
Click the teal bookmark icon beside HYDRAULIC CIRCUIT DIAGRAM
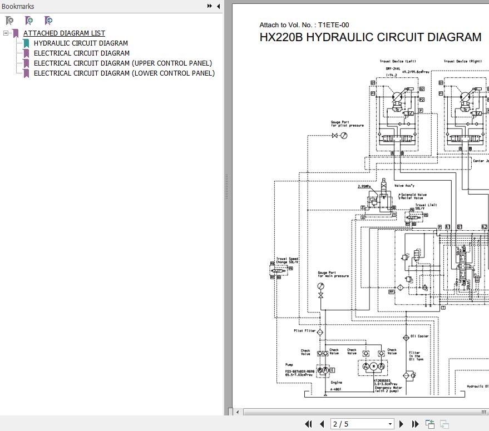pos(26,43)
